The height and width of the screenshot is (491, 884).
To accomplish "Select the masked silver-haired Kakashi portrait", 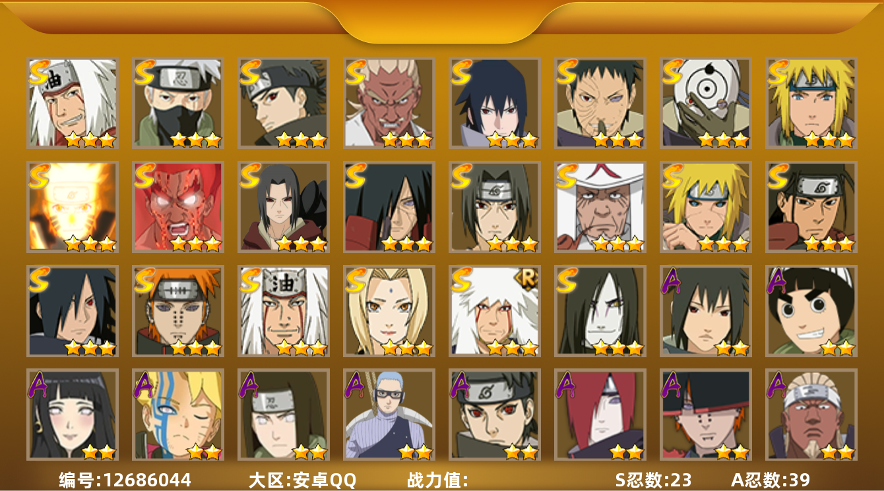I will tap(177, 103).
